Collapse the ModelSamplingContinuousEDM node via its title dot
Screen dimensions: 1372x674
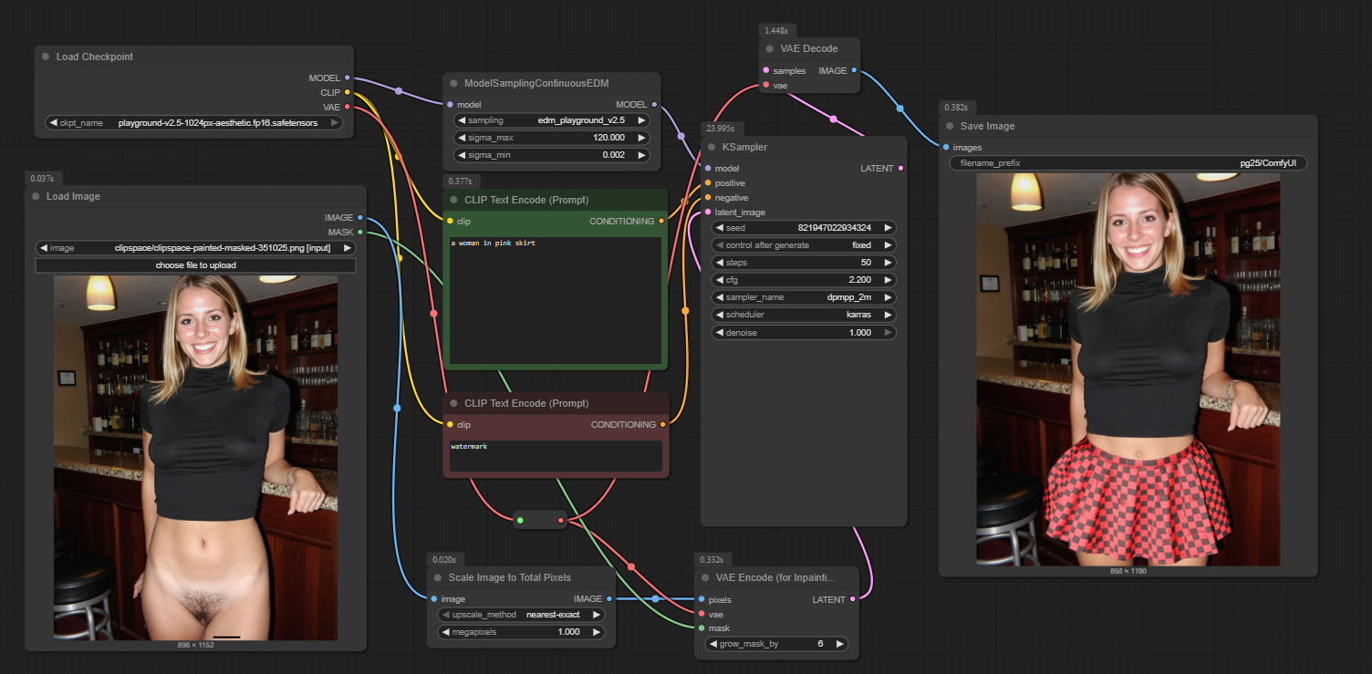click(453, 83)
